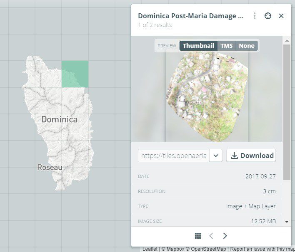295x252 pixels.
Task: Switch preview to TMS
Action: click(x=227, y=46)
